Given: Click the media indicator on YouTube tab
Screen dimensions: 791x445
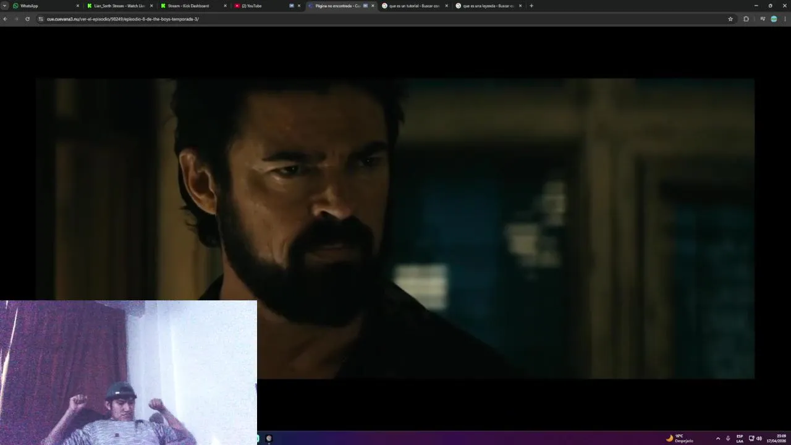Looking at the screenshot, I should click(292, 6).
